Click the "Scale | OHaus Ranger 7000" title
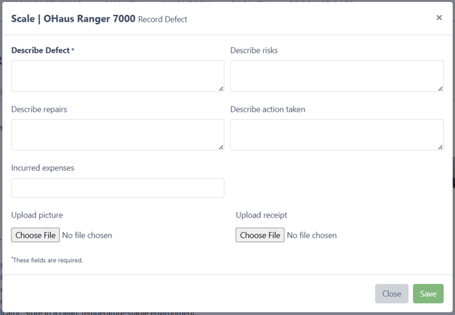455x315 pixels. click(73, 19)
